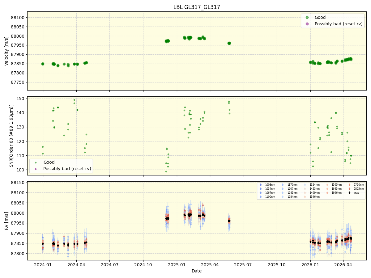Click the 2024-01 date tick label
Image resolution: width=371 pixels, height=278 pixels.
[x=43, y=264]
